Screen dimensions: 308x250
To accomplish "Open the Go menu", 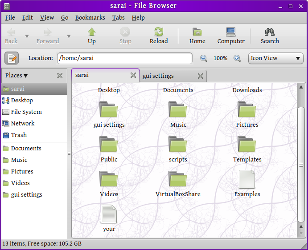I will [x=65, y=18].
